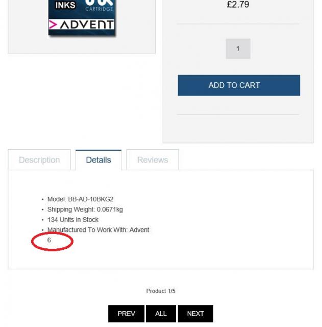Click the Shipping Weight 0.0671kg entry
Image resolution: width=322 pixels, height=327 pixels.
[85, 209]
